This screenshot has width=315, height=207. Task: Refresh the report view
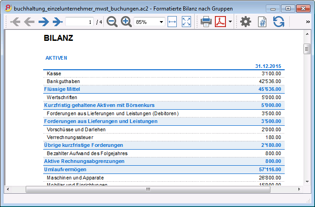tap(278, 22)
